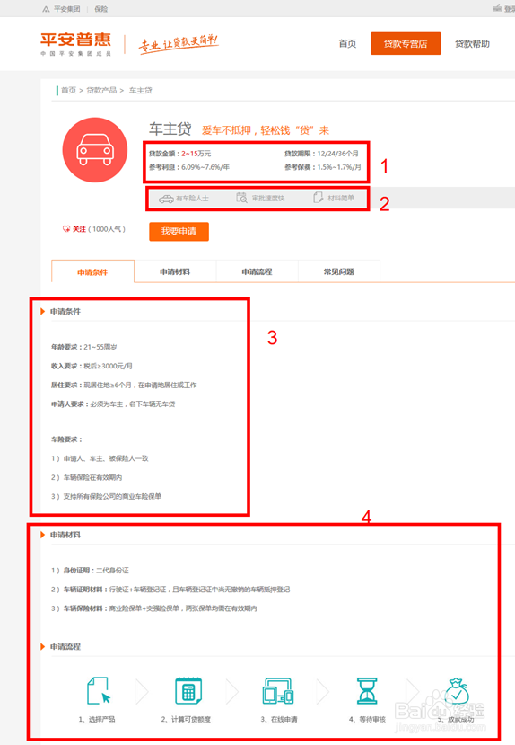Go to 首页 in main navigation
Image resolution: width=515 pixels, height=745 pixels.
(x=347, y=44)
